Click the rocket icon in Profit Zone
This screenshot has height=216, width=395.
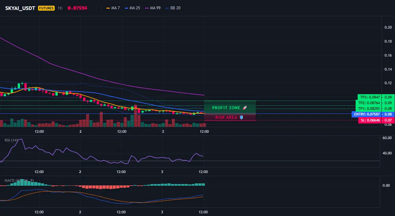click(245, 108)
